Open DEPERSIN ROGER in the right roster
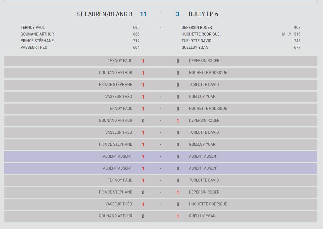323x229 pixels. tap(197, 27)
